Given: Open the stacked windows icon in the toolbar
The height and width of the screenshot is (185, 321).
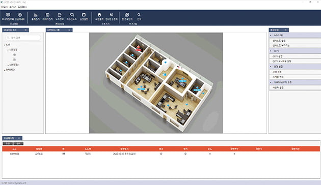Looking at the screenshot, I should [x=127, y=15].
